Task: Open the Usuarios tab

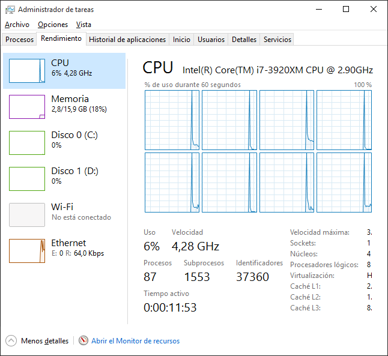Action: point(211,40)
